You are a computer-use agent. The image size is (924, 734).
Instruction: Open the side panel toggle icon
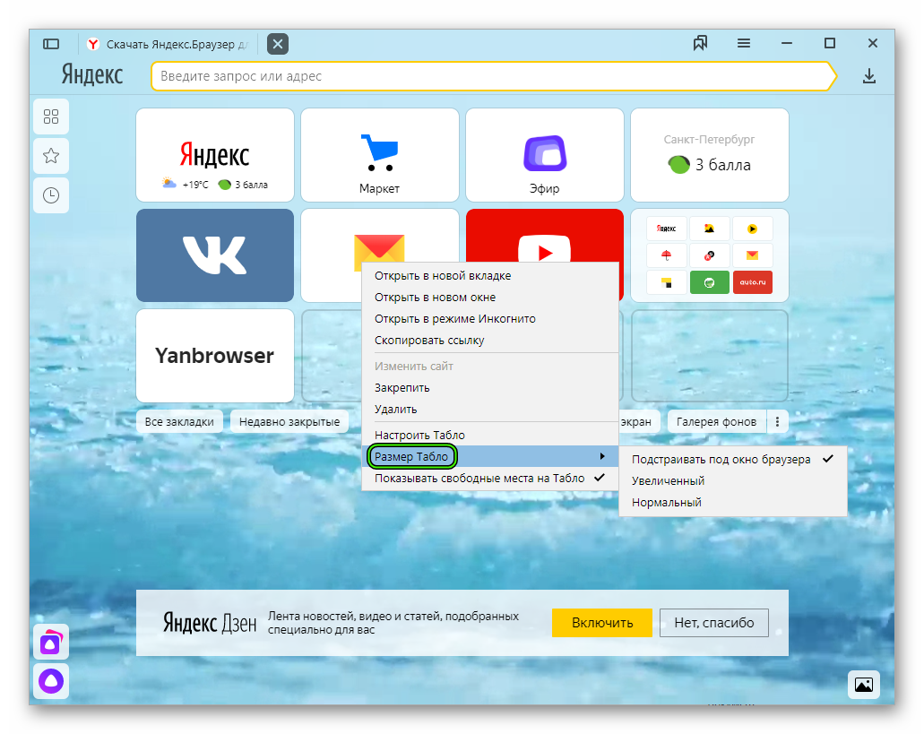(51, 44)
